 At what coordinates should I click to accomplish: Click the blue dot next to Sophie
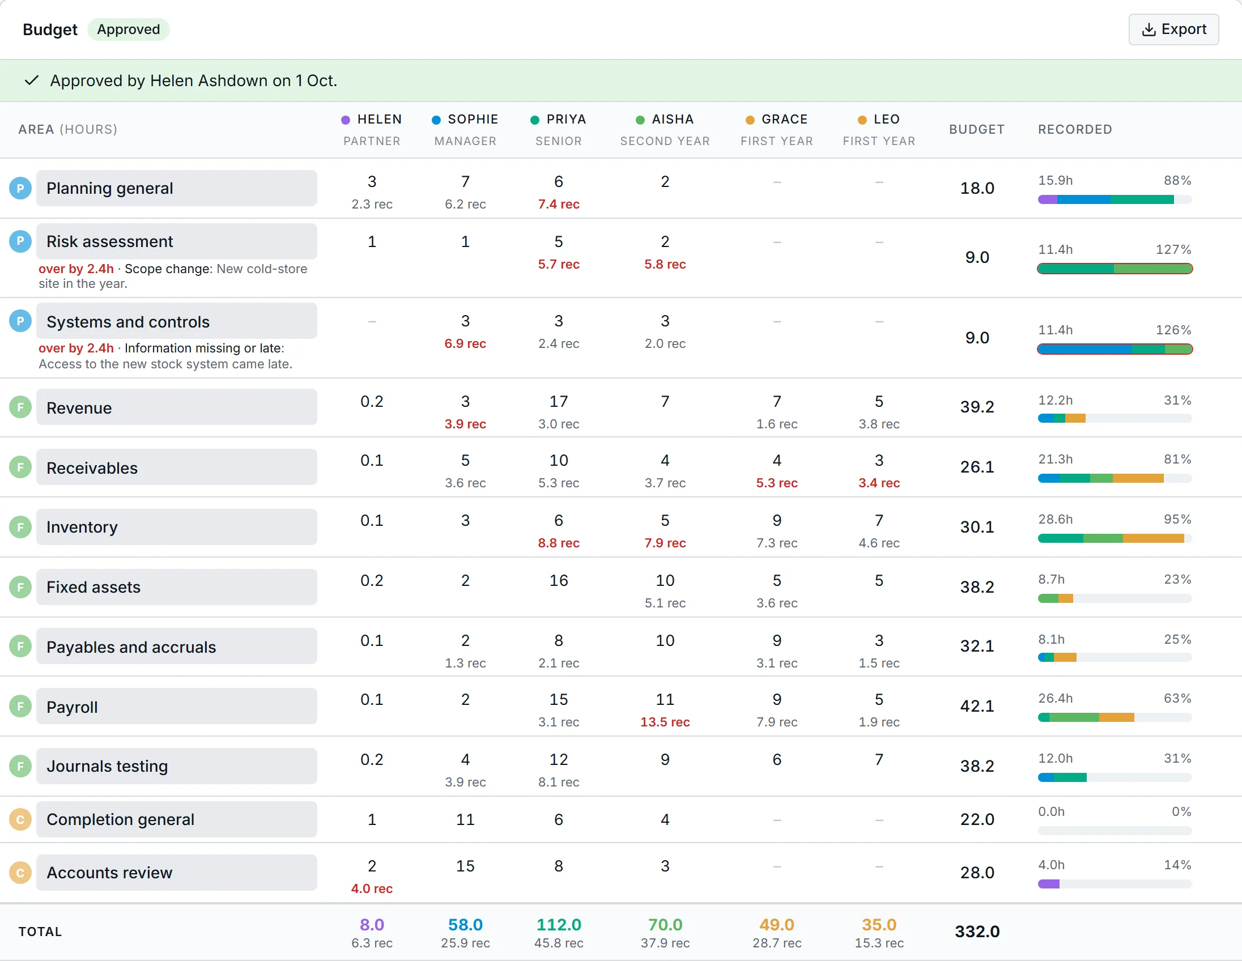coord(436,120)
